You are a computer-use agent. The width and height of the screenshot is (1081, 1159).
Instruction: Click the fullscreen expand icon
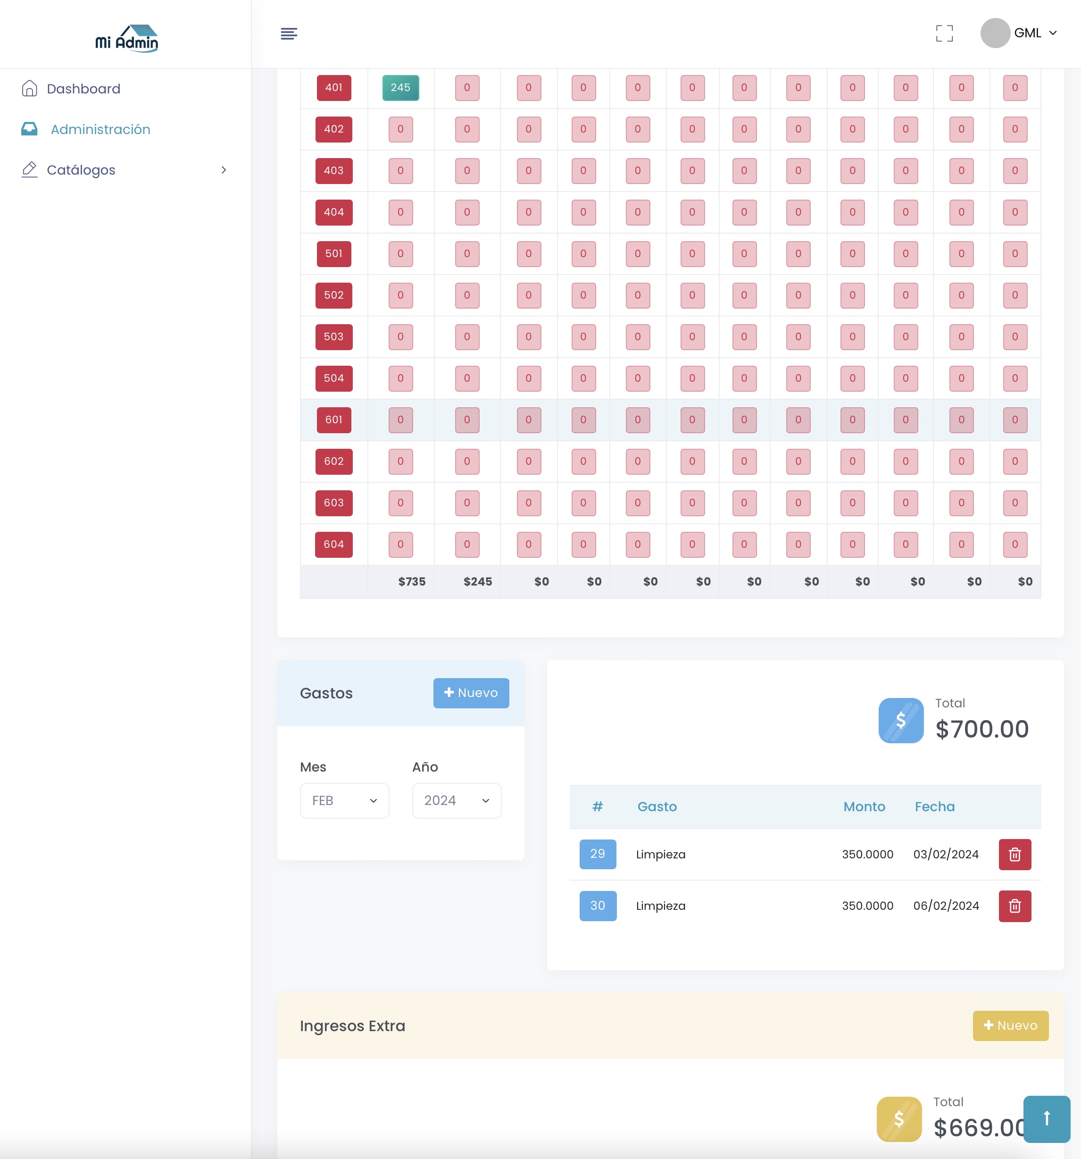944,33
